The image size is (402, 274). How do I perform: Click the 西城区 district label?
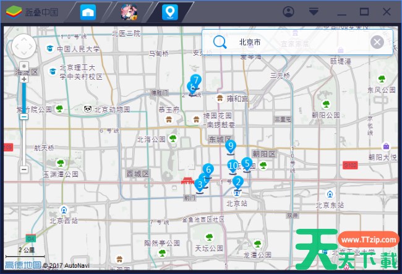(x=138, y=174)
